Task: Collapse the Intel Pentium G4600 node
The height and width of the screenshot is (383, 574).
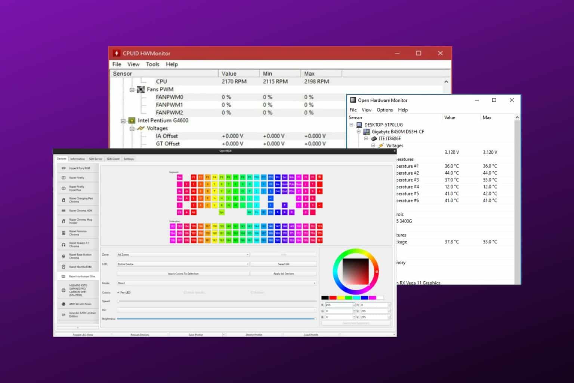Action: [x=123, y=121]
